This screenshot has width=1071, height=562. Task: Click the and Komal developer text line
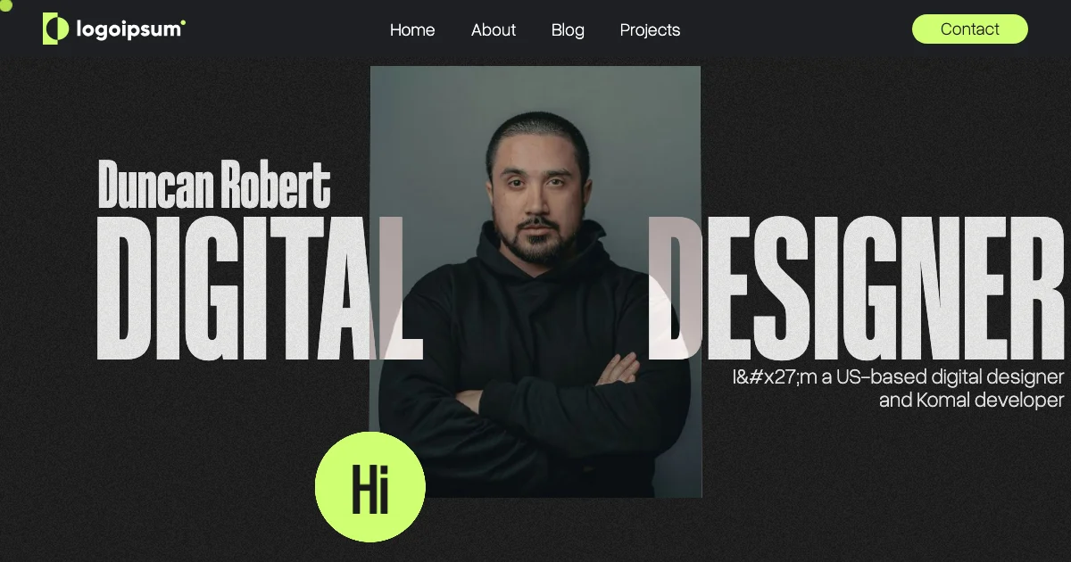(x=972, y=400)
